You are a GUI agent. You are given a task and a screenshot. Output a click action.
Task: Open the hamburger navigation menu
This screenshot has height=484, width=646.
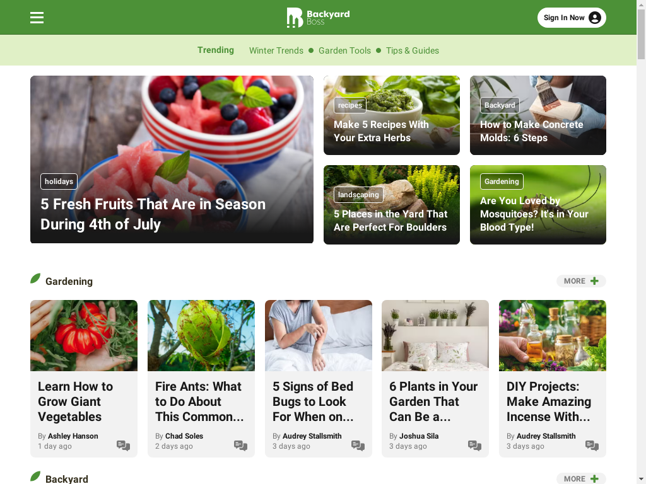tap(37, 18)
